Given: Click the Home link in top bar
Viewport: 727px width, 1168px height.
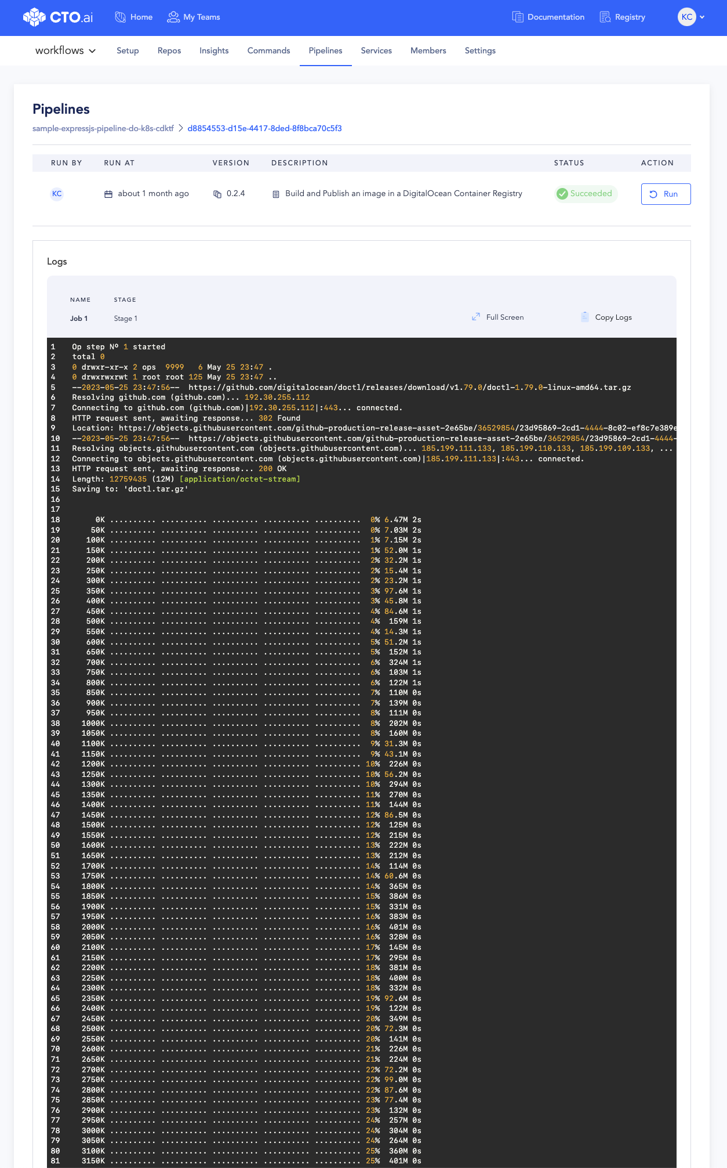Looking at the screenshot, I should click(141, 17).
